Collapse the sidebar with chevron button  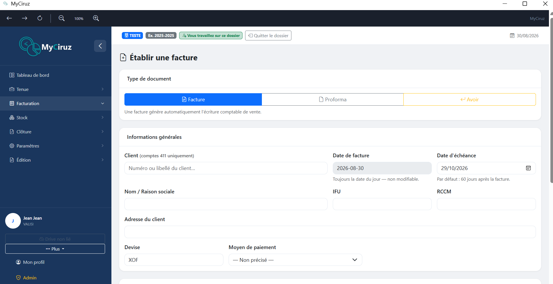[100, 46]
